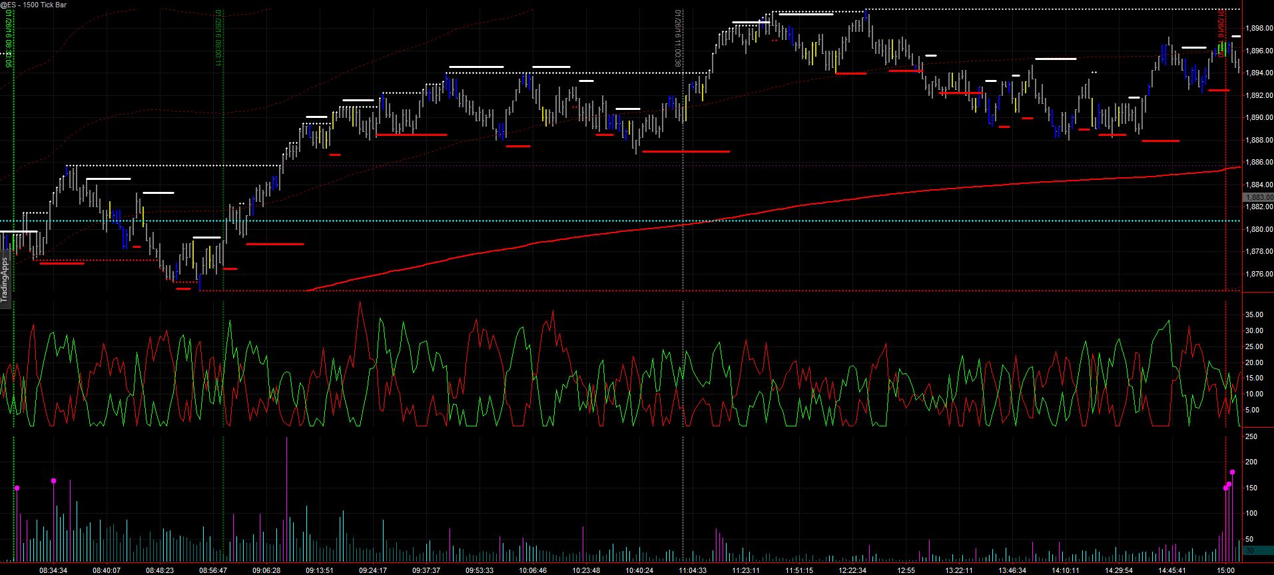The width and height of the screenshot is (1274, 575).
Task: Click the 14:45:41 time axis label
Action: [1172, 570]
